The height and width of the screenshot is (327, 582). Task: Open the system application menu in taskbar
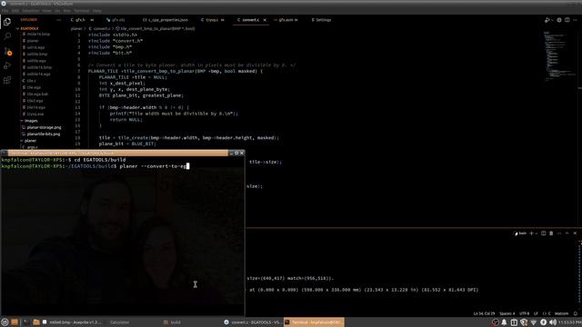coord(5,322)
